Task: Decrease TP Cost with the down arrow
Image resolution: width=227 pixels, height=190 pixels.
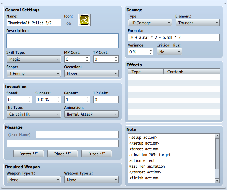Action: (x=116, y=61)
